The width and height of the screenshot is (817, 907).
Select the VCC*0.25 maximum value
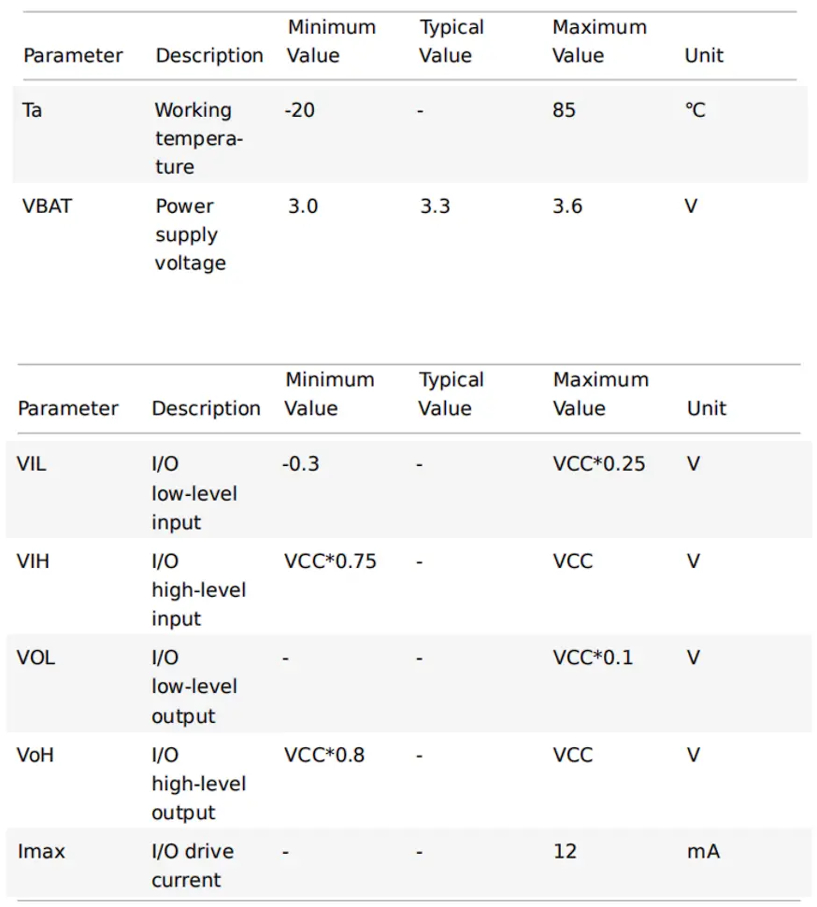(x=599, y=464)
